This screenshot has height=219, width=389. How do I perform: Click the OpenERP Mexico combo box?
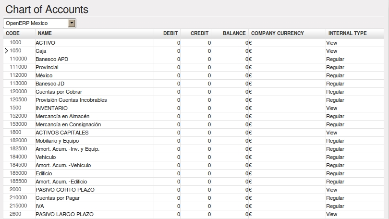pyautogui.click(x=39, y=24)
